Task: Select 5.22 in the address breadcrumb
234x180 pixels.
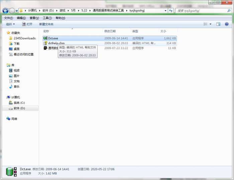Action: tap(84, 10)
